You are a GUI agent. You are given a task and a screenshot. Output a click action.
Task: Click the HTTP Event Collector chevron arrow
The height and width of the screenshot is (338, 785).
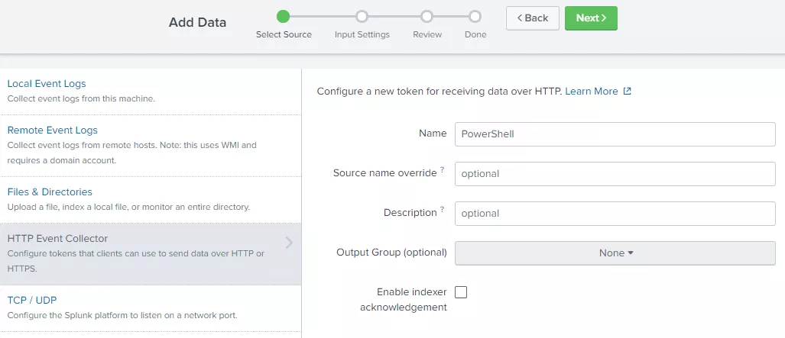pyautogui.click(x=289, y=243)
